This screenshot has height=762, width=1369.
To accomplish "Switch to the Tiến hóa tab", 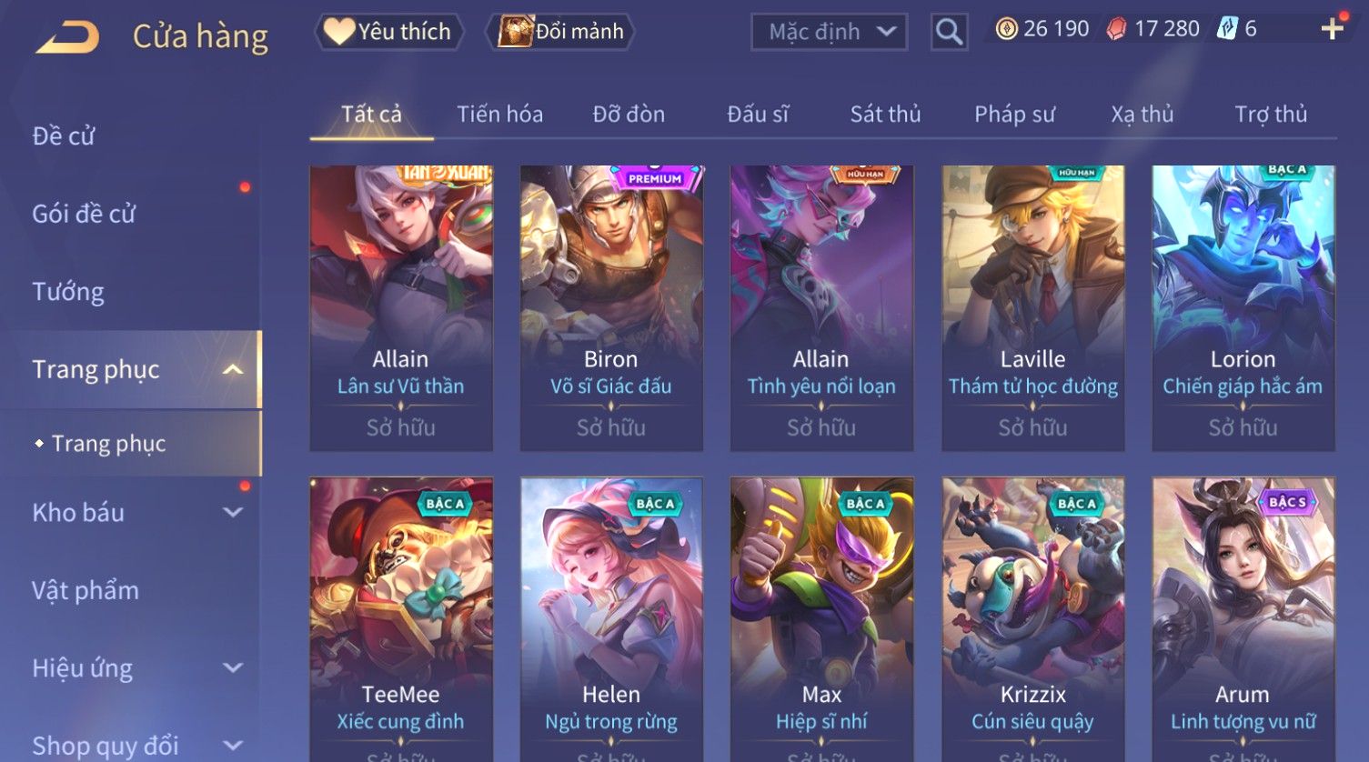I will click(499, 115).
